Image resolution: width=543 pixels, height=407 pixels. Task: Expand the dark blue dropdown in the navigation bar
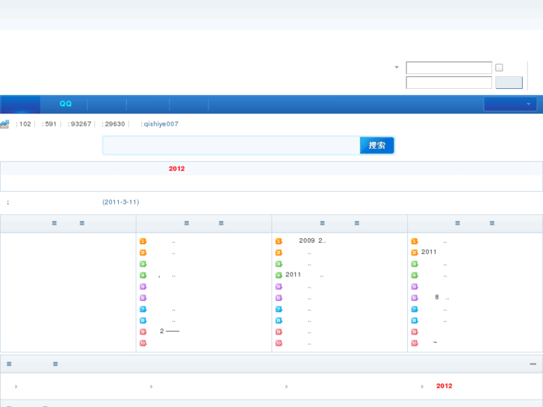[510, 105]
